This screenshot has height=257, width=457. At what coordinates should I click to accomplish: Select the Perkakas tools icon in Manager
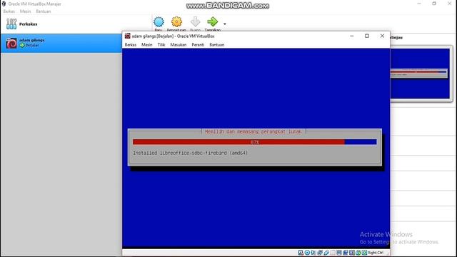[x=11, y=24]
